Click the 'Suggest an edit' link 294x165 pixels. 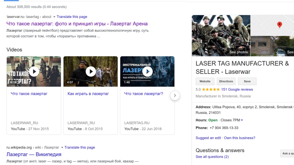click(x=208, y=138)
